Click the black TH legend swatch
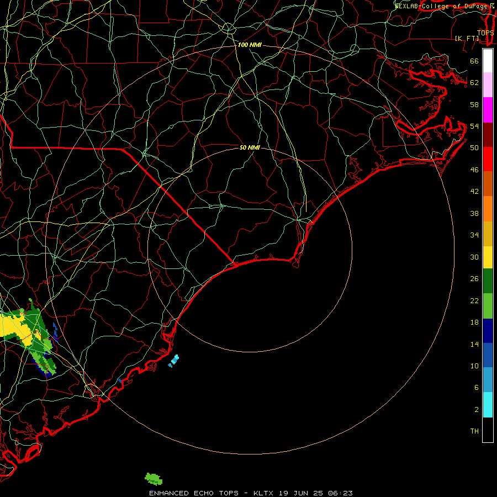The height and width of the screenshot is (497, 497). coord(488,430)
